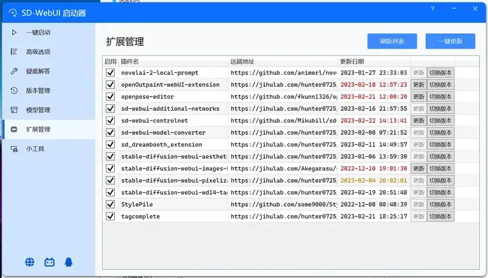Click 切换版本 for StylePile

[x=441, y=204]
